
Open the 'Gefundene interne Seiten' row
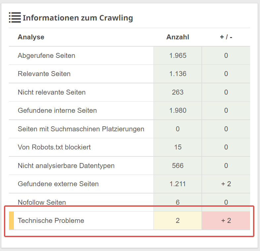coord(129,110)
